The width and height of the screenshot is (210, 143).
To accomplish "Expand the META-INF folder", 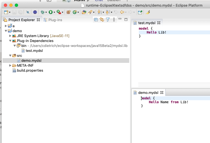I will point(10,65).
